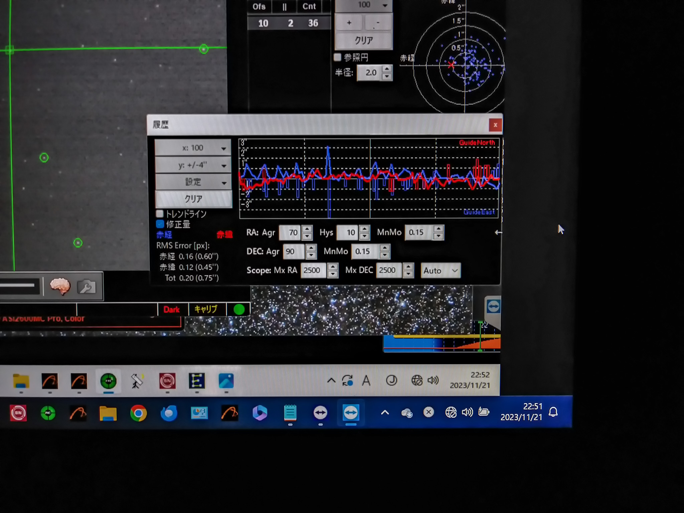Click the green status circle beside キャリブ

click(x=239, y=309)
